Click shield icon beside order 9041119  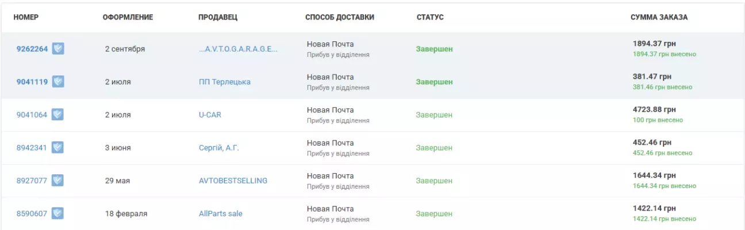[58, 82]
